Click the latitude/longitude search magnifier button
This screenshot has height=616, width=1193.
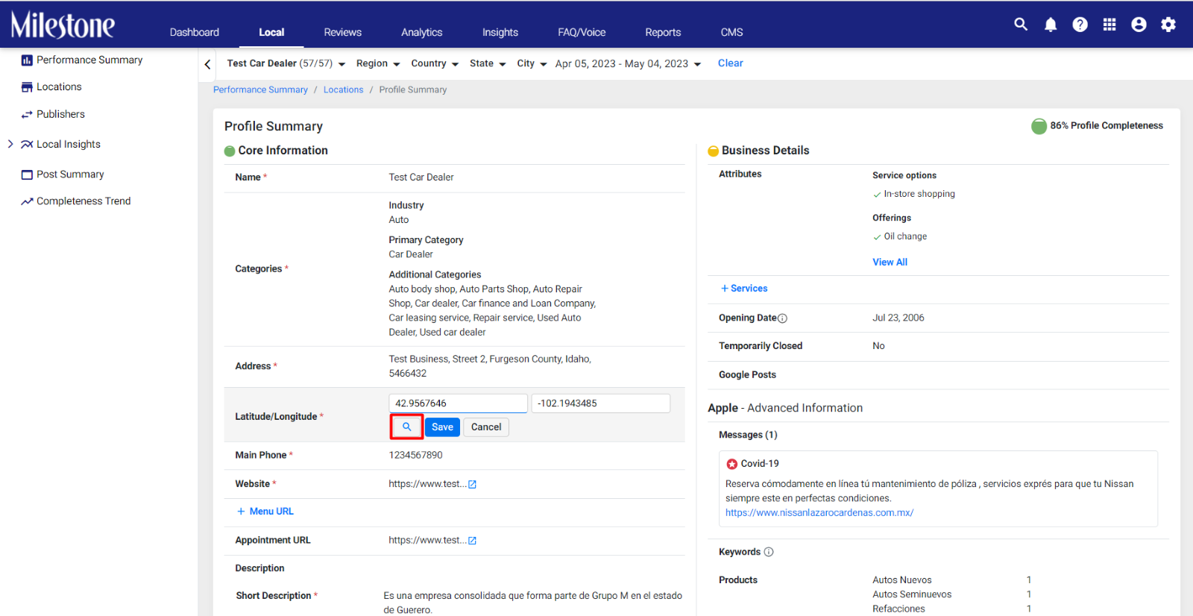407,427
